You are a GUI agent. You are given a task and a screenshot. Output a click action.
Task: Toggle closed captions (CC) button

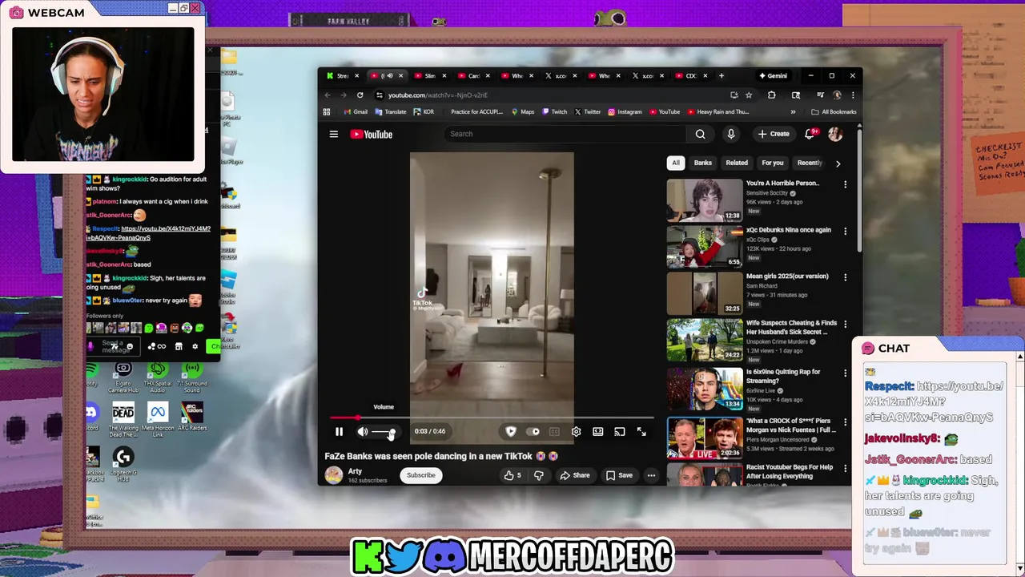click(x=554, y=431)
